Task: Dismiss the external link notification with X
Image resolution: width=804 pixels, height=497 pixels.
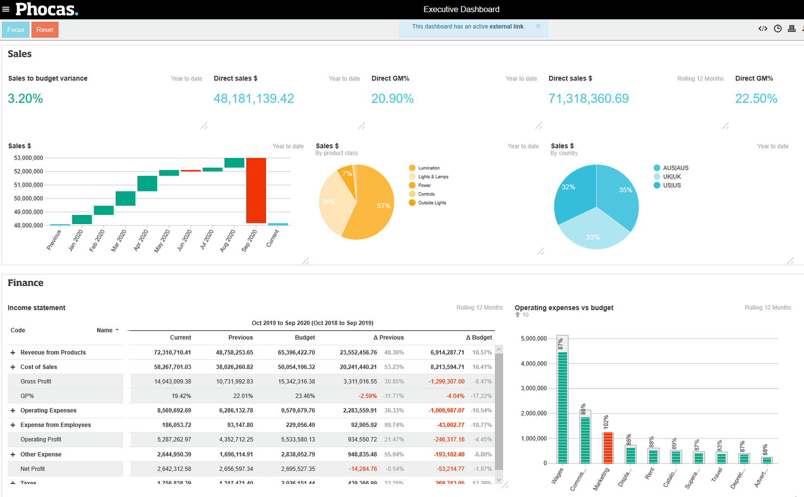Action: pos(537,26)
